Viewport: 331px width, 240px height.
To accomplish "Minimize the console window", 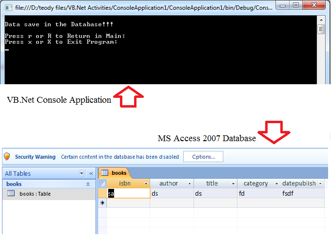I will [283, 5].
